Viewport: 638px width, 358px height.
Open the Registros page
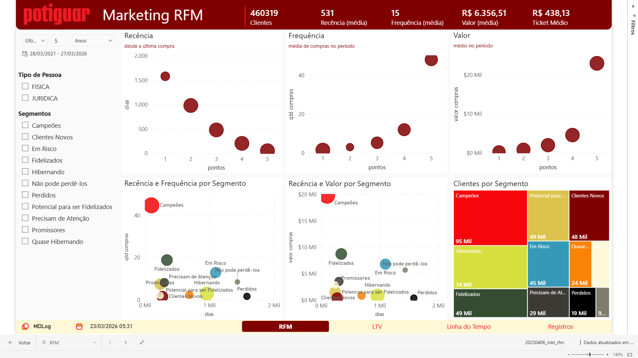coord(560,326)
